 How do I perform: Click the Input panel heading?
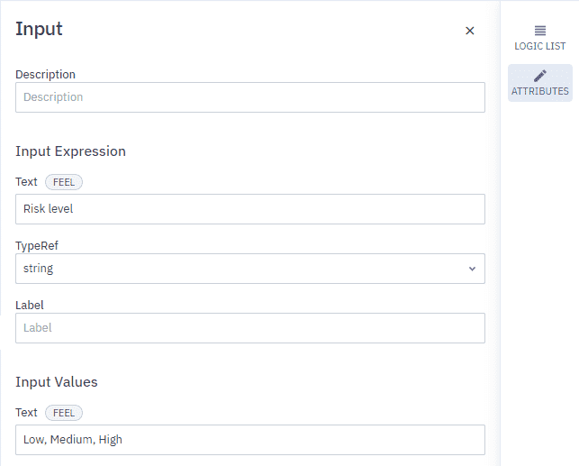pos(39,29)
